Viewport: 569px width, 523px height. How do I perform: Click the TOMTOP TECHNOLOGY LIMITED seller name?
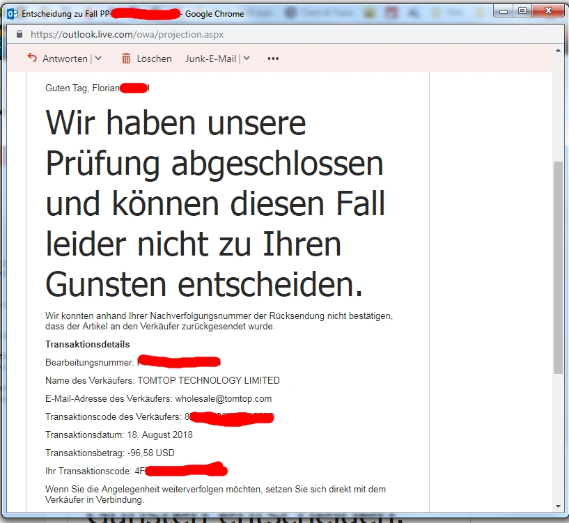208,381
